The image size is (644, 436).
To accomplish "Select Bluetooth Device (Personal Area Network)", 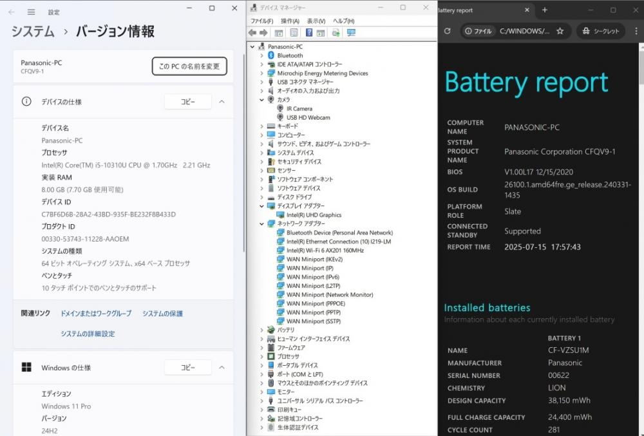I will (x=339, y=232).
